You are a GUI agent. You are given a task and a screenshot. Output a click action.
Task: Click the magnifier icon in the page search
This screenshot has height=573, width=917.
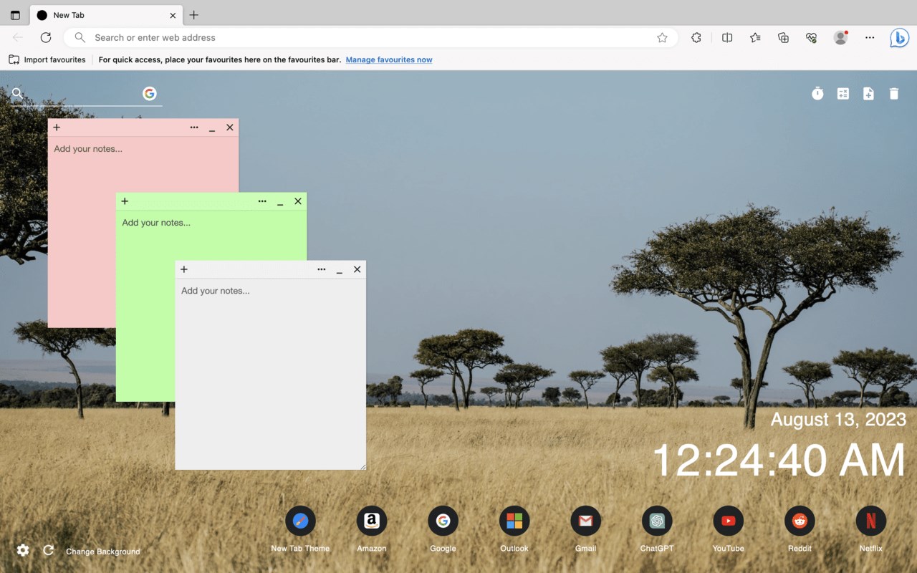click(18, 93)
